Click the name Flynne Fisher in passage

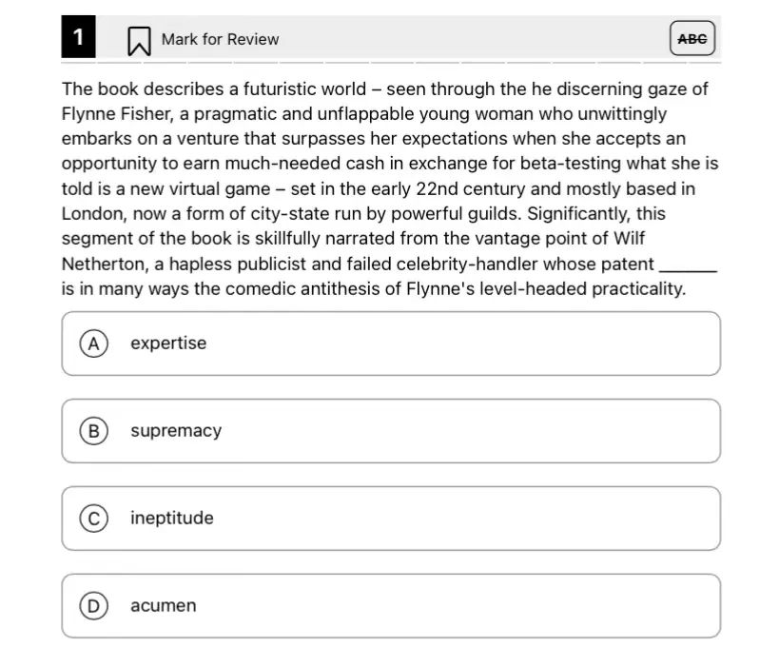[116, 114]
